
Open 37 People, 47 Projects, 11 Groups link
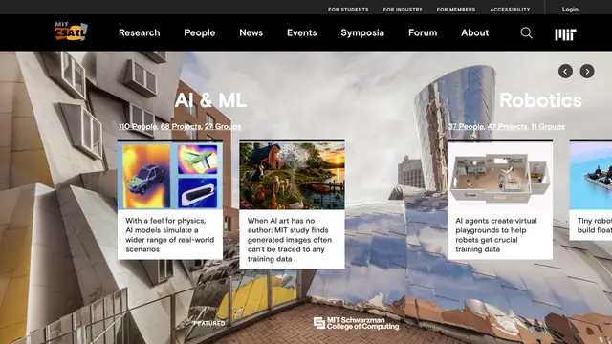pyautogui.click(x=506, y=127)
